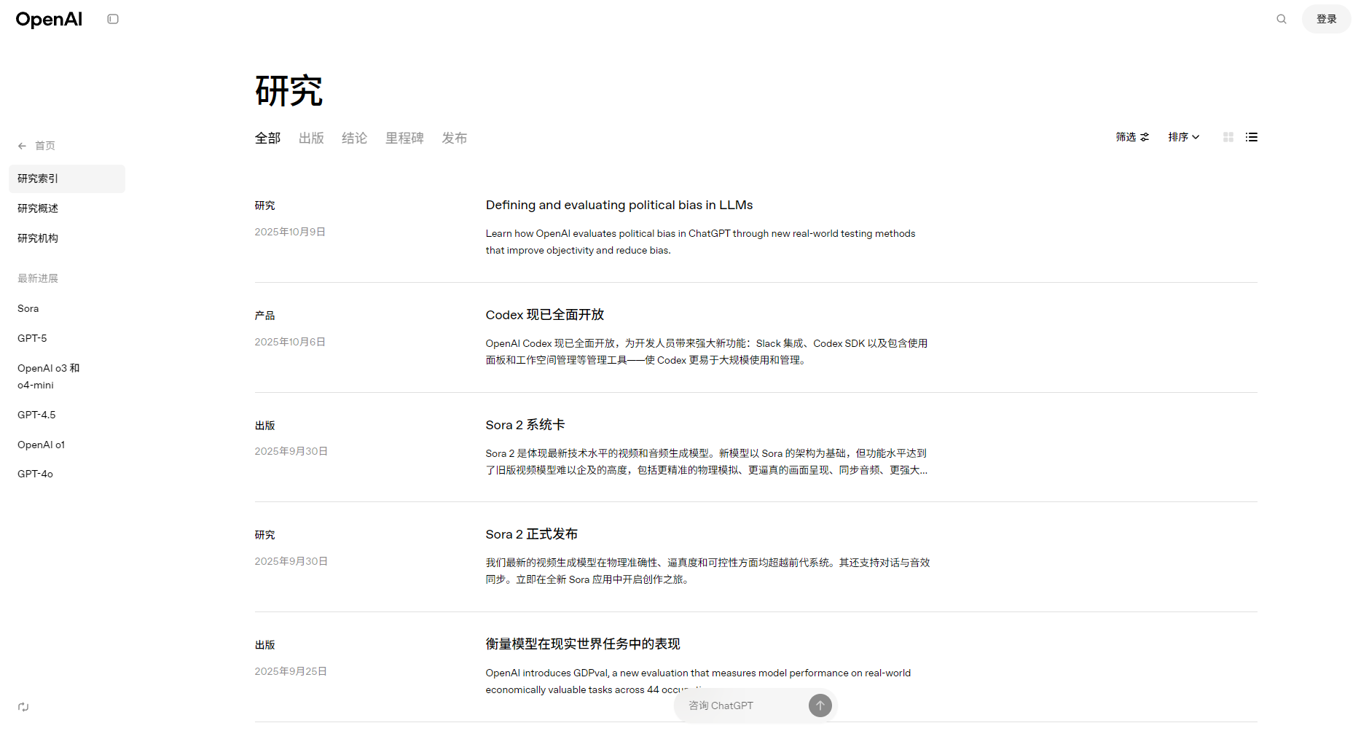
Task: Click the back arrow next to 首页
Action: point(23,146)
